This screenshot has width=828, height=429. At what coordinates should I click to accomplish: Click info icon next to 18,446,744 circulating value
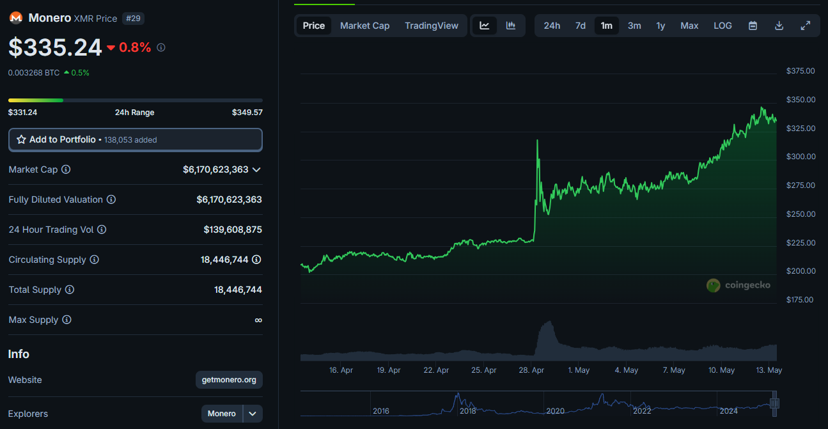tap(256, 260)
